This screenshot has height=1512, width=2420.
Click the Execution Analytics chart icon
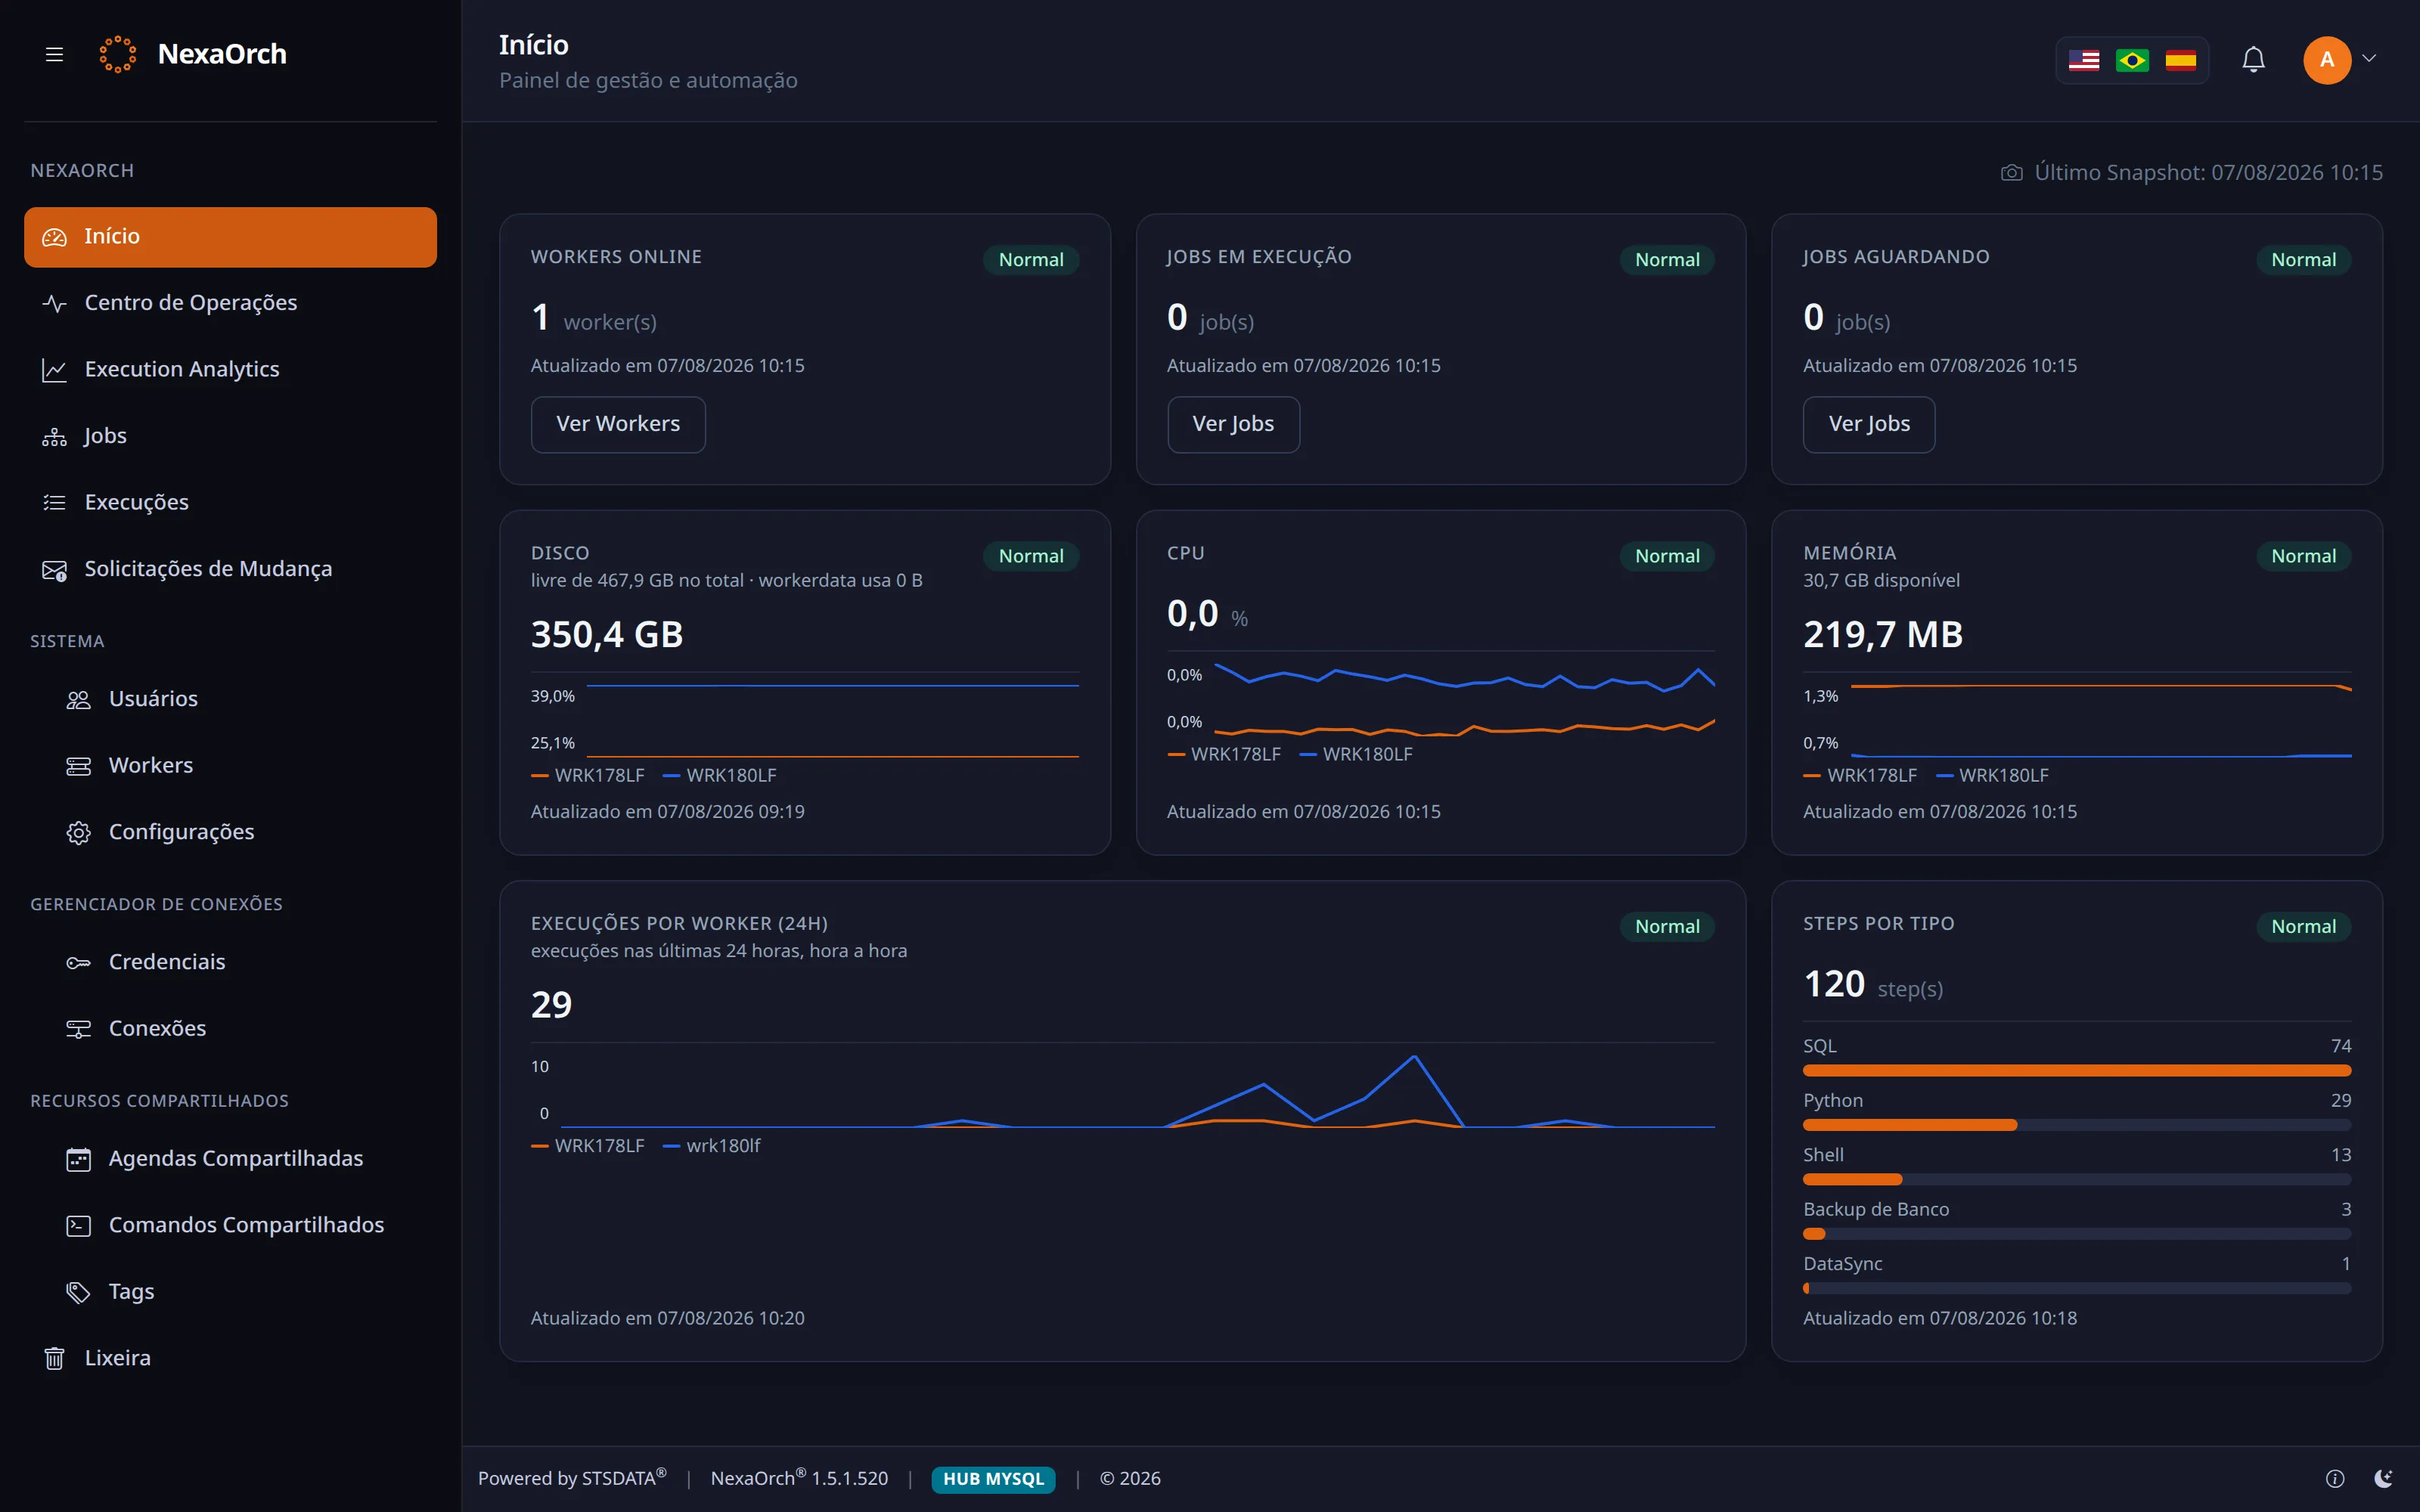point(54,370)
